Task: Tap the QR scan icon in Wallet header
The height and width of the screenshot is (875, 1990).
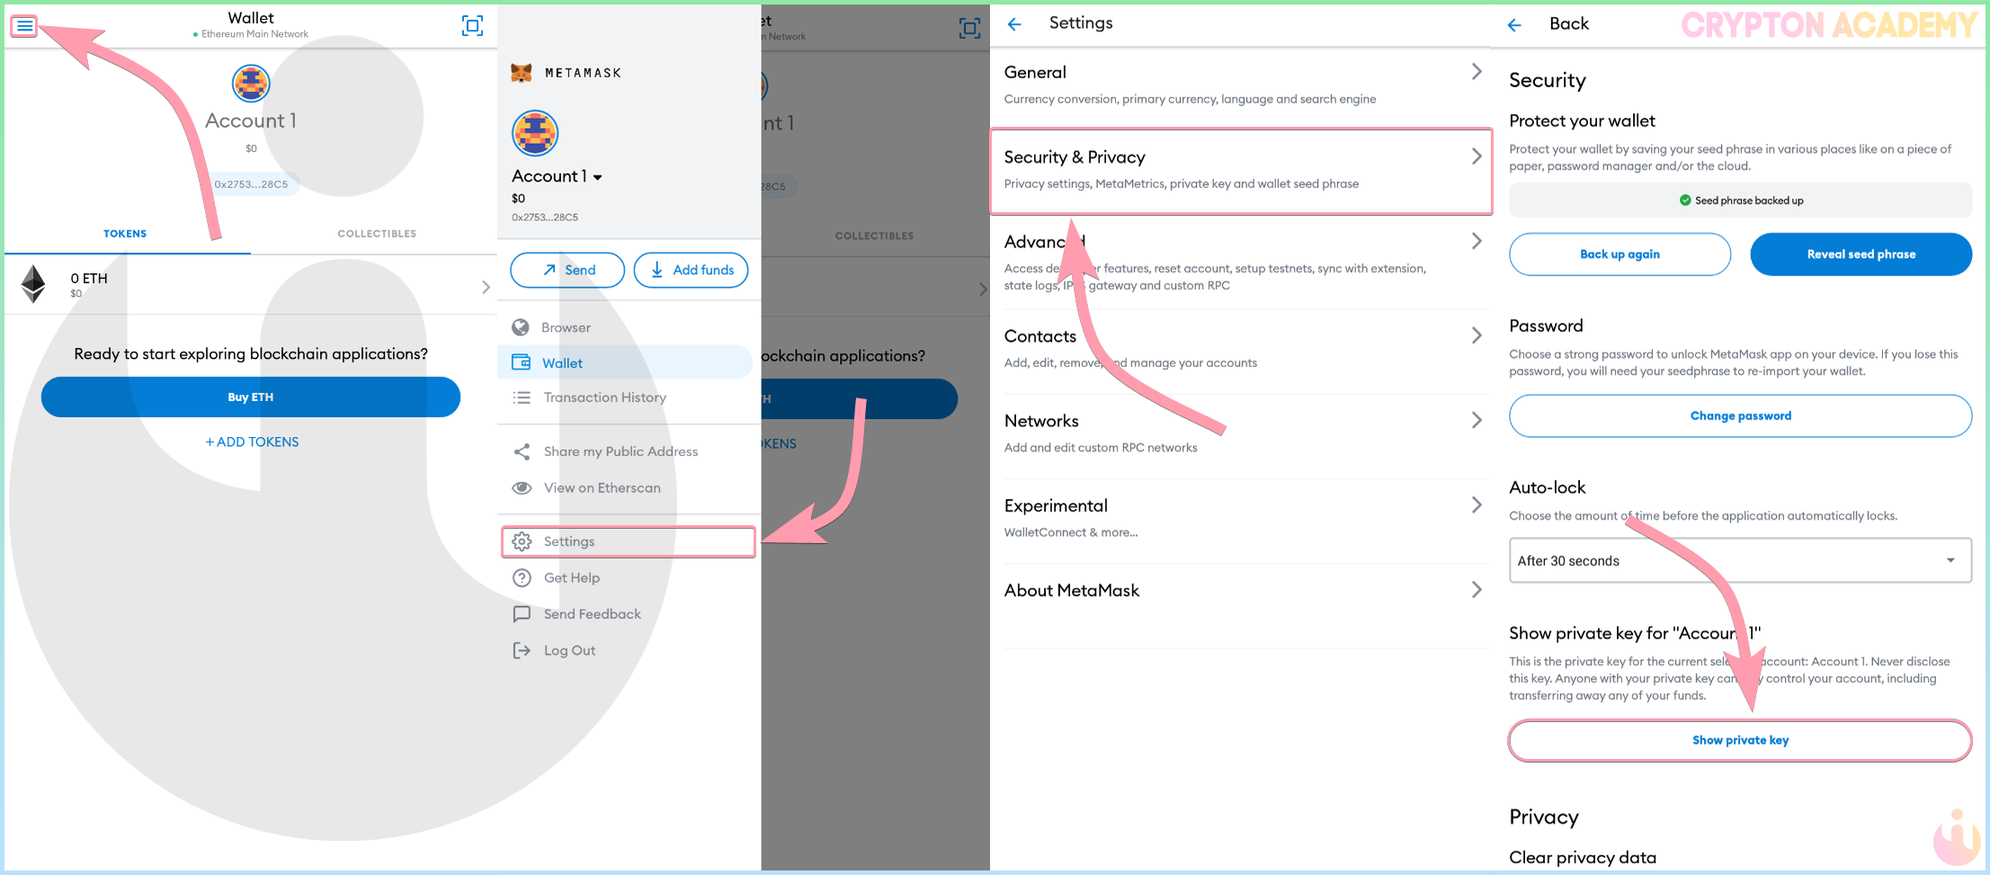Action: (472, 25)
